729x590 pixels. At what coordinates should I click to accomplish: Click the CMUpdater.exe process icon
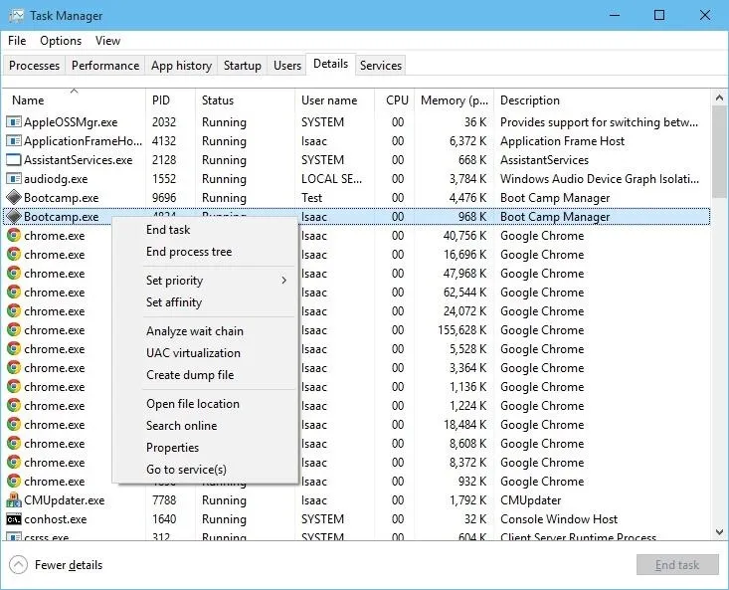(14, 500)
